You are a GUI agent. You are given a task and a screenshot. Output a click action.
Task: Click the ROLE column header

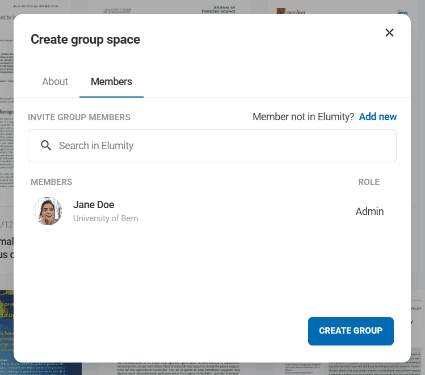click(369, 182)
